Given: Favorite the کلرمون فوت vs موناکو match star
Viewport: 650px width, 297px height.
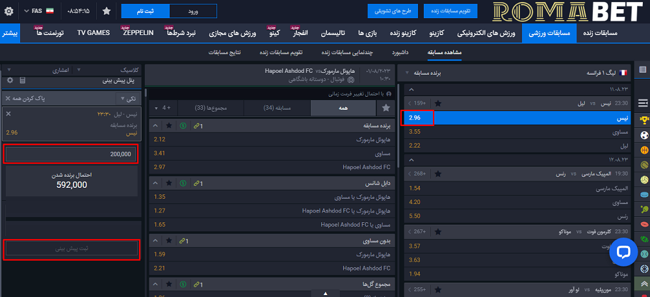Looking at the screenshot, I should pos(437,232).
